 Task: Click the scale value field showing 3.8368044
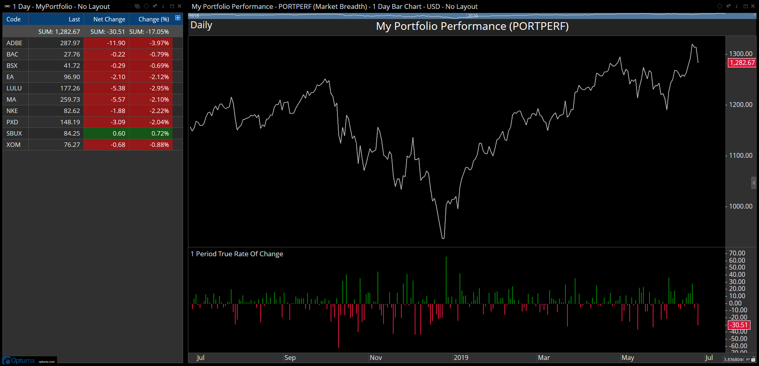tap(734, 360)
